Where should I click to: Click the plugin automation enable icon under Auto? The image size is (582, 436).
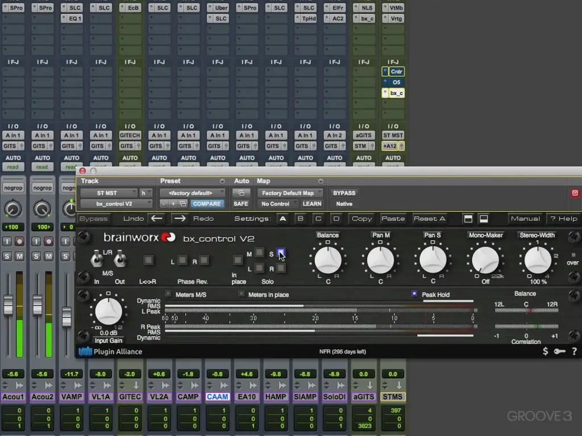(241, 193)
